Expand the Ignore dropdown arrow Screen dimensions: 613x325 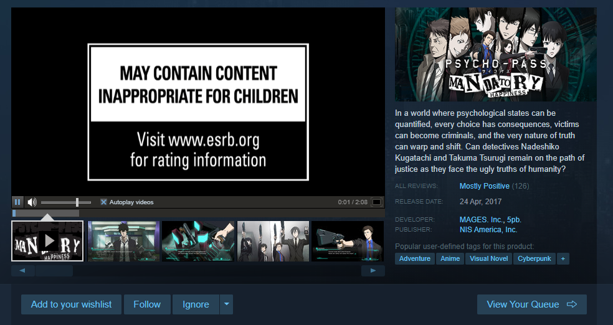coord(226,304)
